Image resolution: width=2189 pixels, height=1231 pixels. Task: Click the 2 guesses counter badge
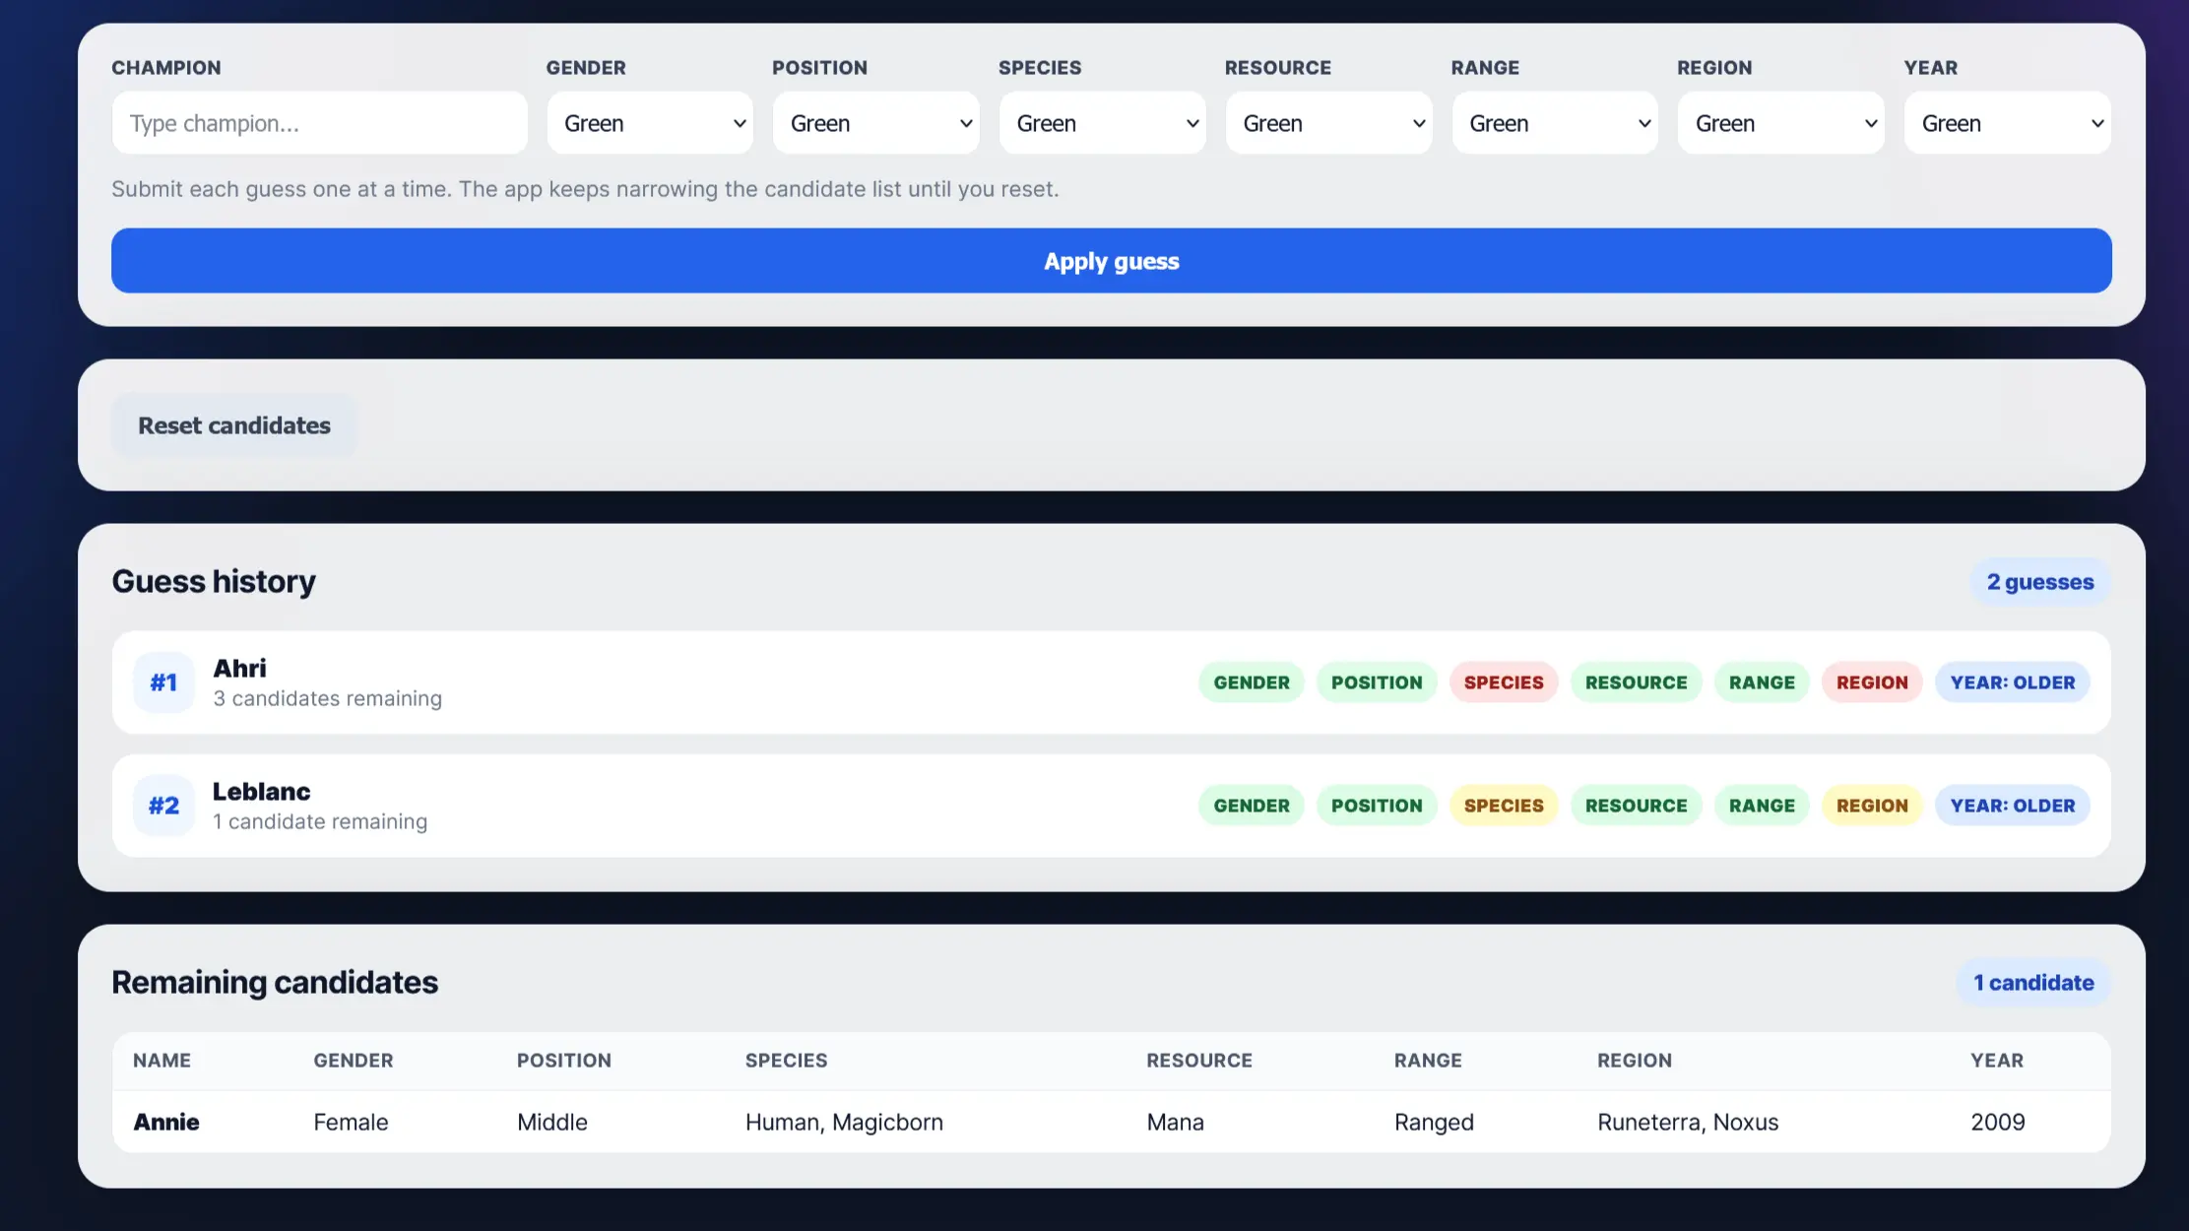[x=2040, y=582]
